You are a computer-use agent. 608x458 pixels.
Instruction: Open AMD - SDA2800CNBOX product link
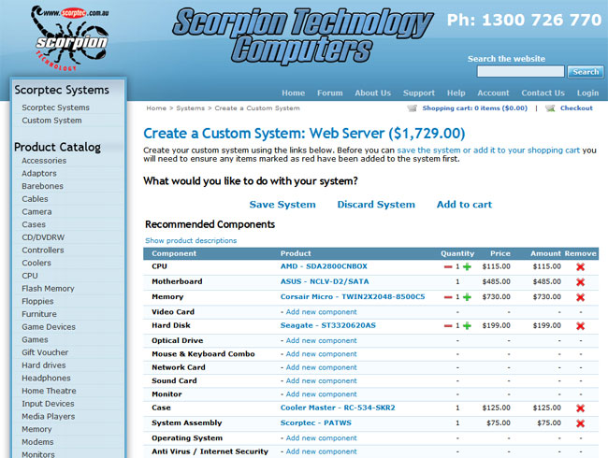pyautogui.click(x=324, y=266)
